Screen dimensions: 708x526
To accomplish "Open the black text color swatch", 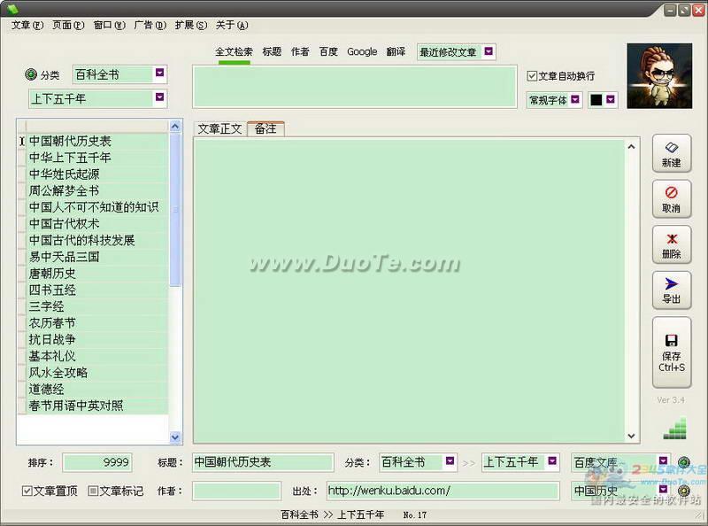I will click(x=596, y=100).
